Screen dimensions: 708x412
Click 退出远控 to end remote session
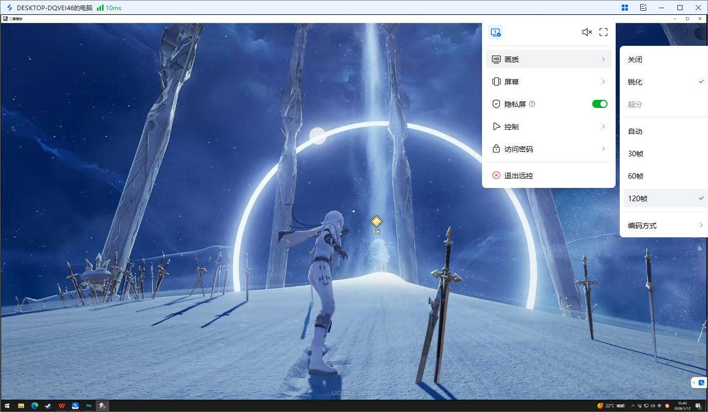[x=518, y=175]
